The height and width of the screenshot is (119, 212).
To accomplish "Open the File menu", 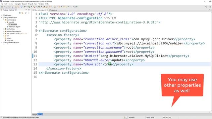I will pos(2,4).
